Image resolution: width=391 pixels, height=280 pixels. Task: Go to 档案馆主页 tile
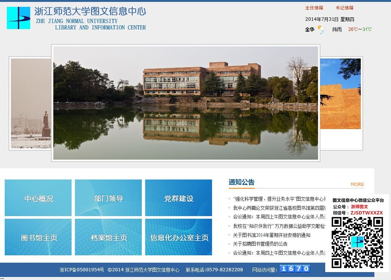click(109, 237)
